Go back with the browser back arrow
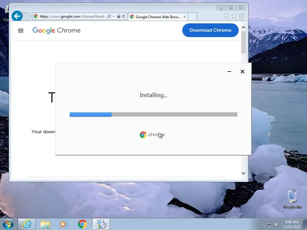307x230 pixels. point(17,16)
